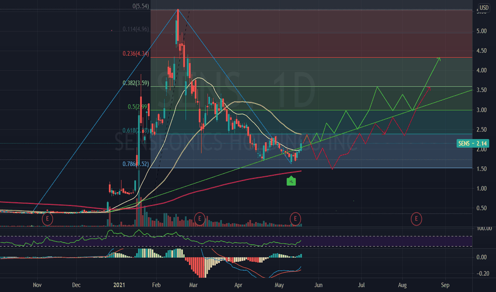Click the 4.00 price axis value
Screen dimensions: 496x292
(x=482, y=71)
